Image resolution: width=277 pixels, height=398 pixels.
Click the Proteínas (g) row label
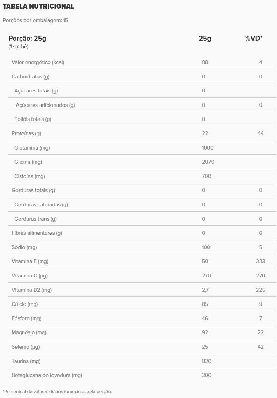point(26,133)
